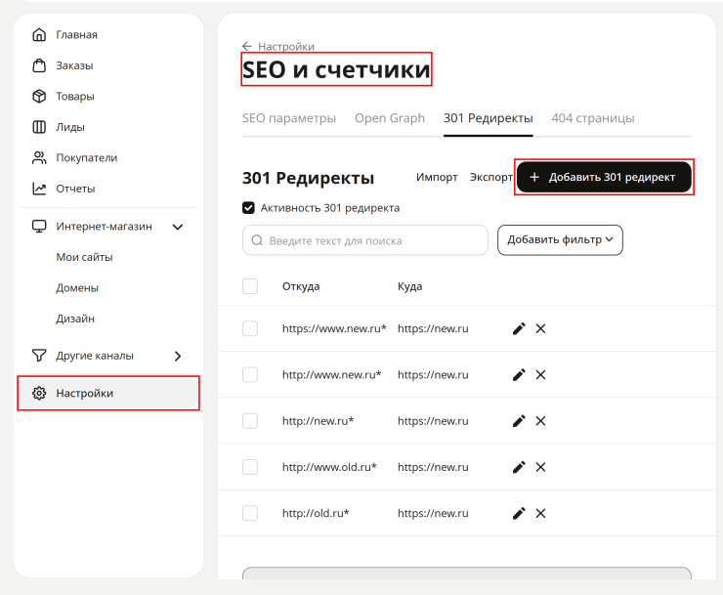The width and height of the screenshot is (723, 595).
Task: Click the back arrow next to Настройки
Action: pos(246,46)
